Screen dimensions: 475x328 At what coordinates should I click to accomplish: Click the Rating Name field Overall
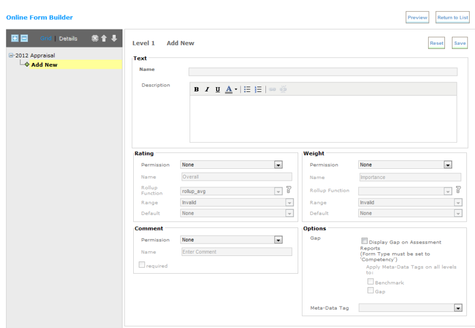pyautogui.click(x=237, y=177)
